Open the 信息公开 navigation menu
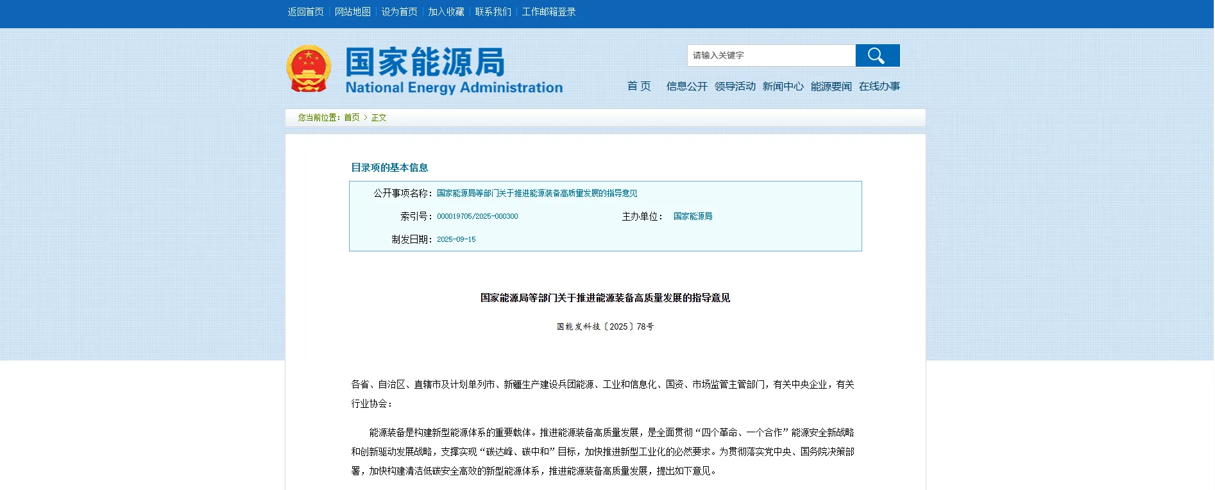The image size is (1215, 490). [686, 87]
